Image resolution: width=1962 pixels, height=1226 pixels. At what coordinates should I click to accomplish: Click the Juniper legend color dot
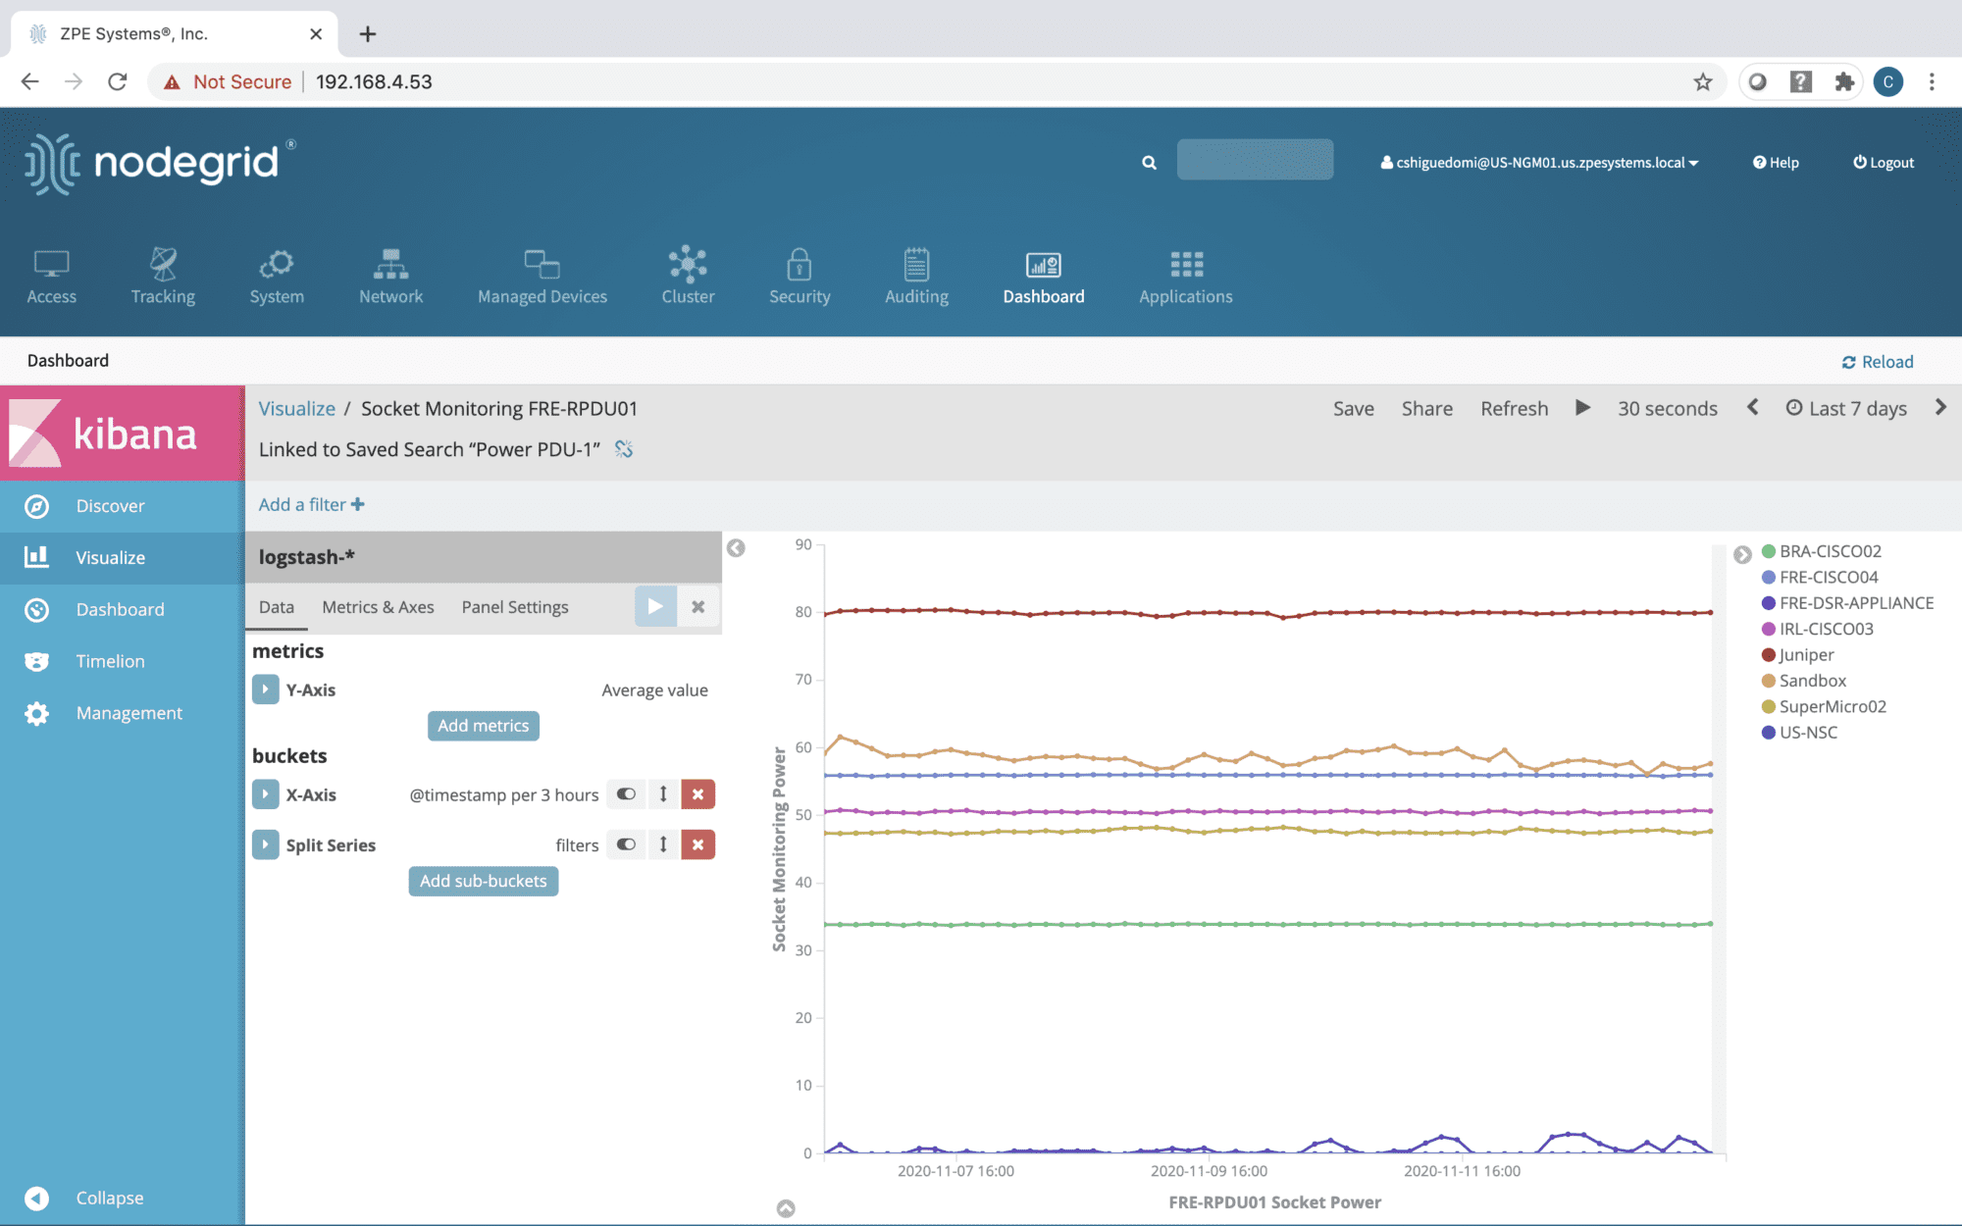1769,655
